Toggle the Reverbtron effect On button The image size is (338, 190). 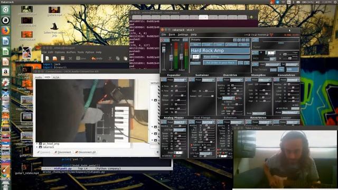point(248,122)
